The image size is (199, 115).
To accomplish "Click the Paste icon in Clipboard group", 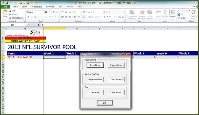I will click(x=5, y=13).
